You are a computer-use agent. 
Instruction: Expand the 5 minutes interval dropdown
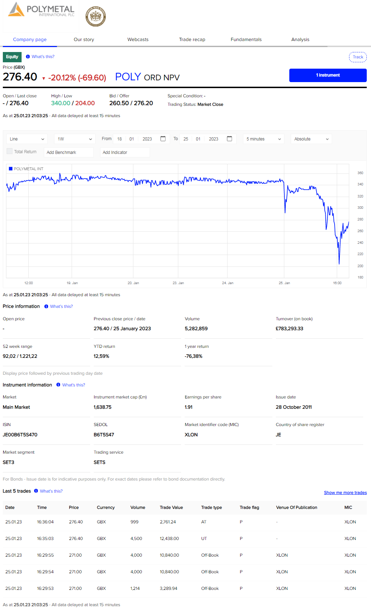263,139
